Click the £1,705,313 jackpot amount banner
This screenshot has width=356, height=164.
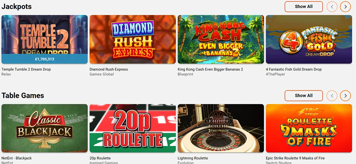pos(44,59)
